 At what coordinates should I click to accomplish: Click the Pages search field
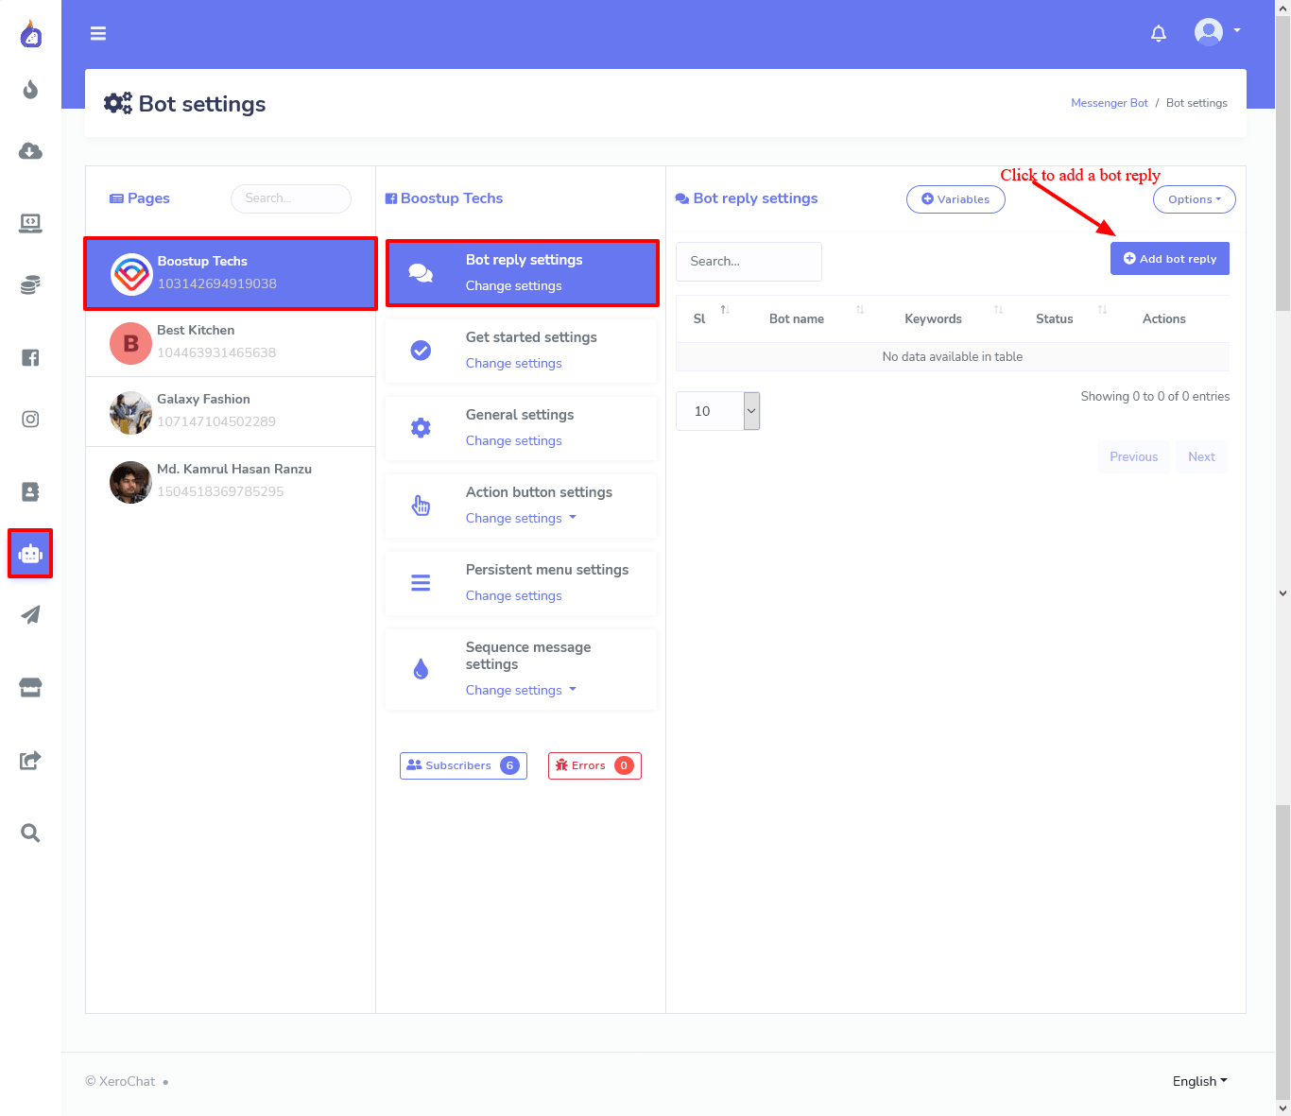tap(291, 198)
